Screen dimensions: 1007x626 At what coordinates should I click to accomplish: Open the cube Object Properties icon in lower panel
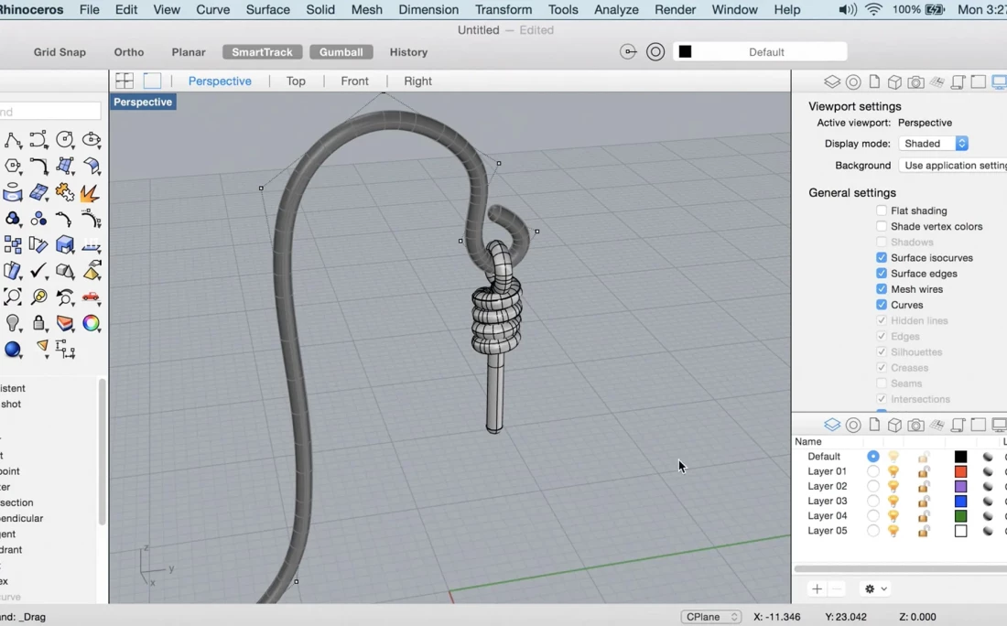tap(894, 425)
